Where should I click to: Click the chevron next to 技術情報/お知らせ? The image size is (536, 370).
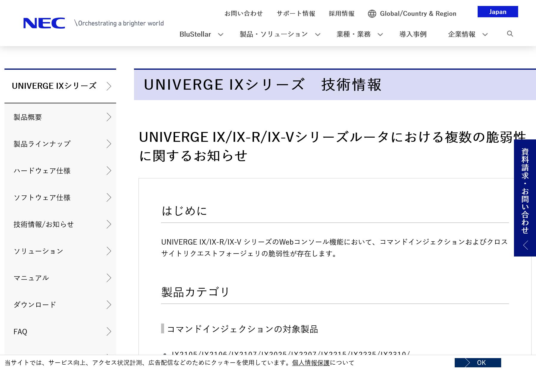coord(109,224)
